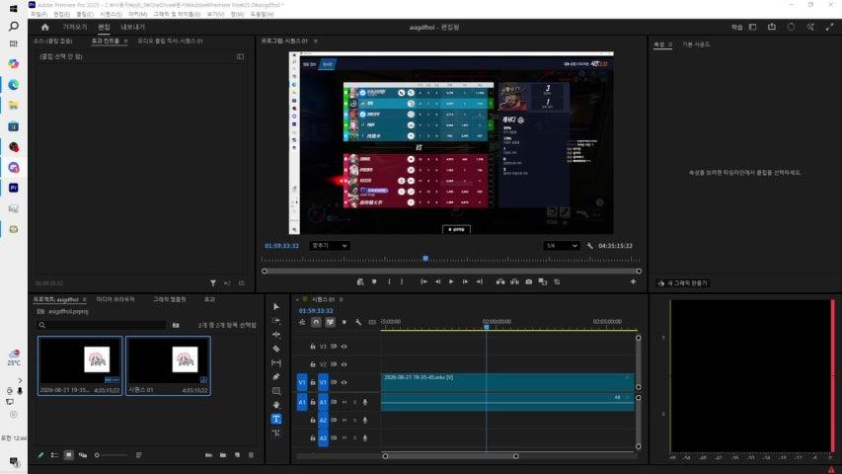Open the Effects tab in Project panel group

click(209, 299)
